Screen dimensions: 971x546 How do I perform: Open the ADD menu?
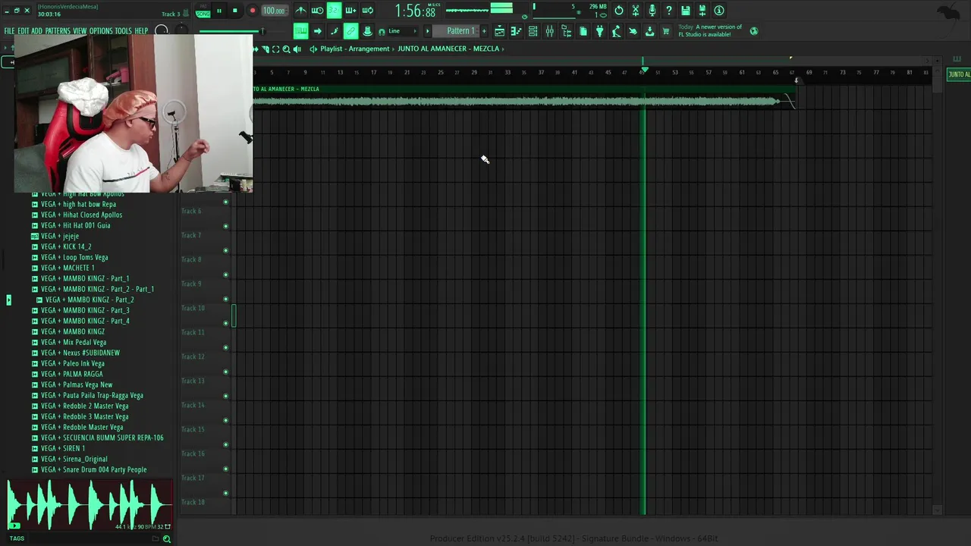pyautogui.click(x=36, y=31)
